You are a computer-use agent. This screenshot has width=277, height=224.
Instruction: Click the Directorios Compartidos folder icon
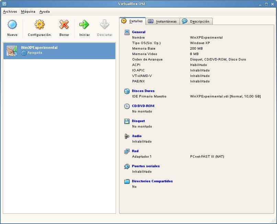[x=127, y=181]
